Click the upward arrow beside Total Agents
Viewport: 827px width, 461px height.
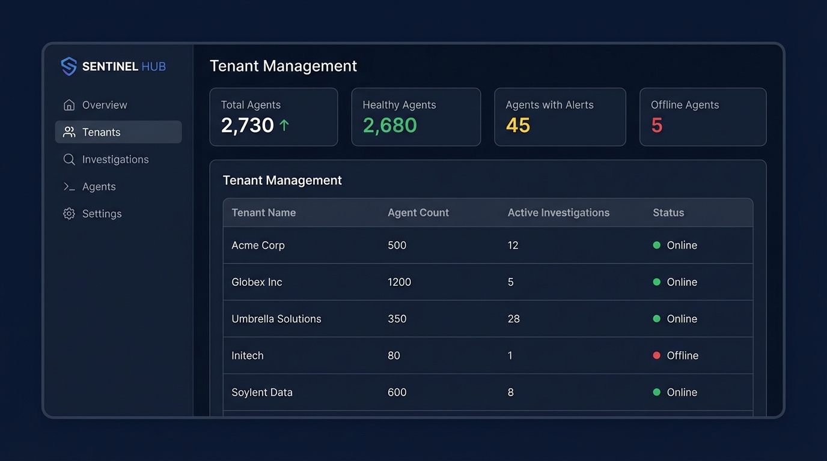[x=283, y=124]
